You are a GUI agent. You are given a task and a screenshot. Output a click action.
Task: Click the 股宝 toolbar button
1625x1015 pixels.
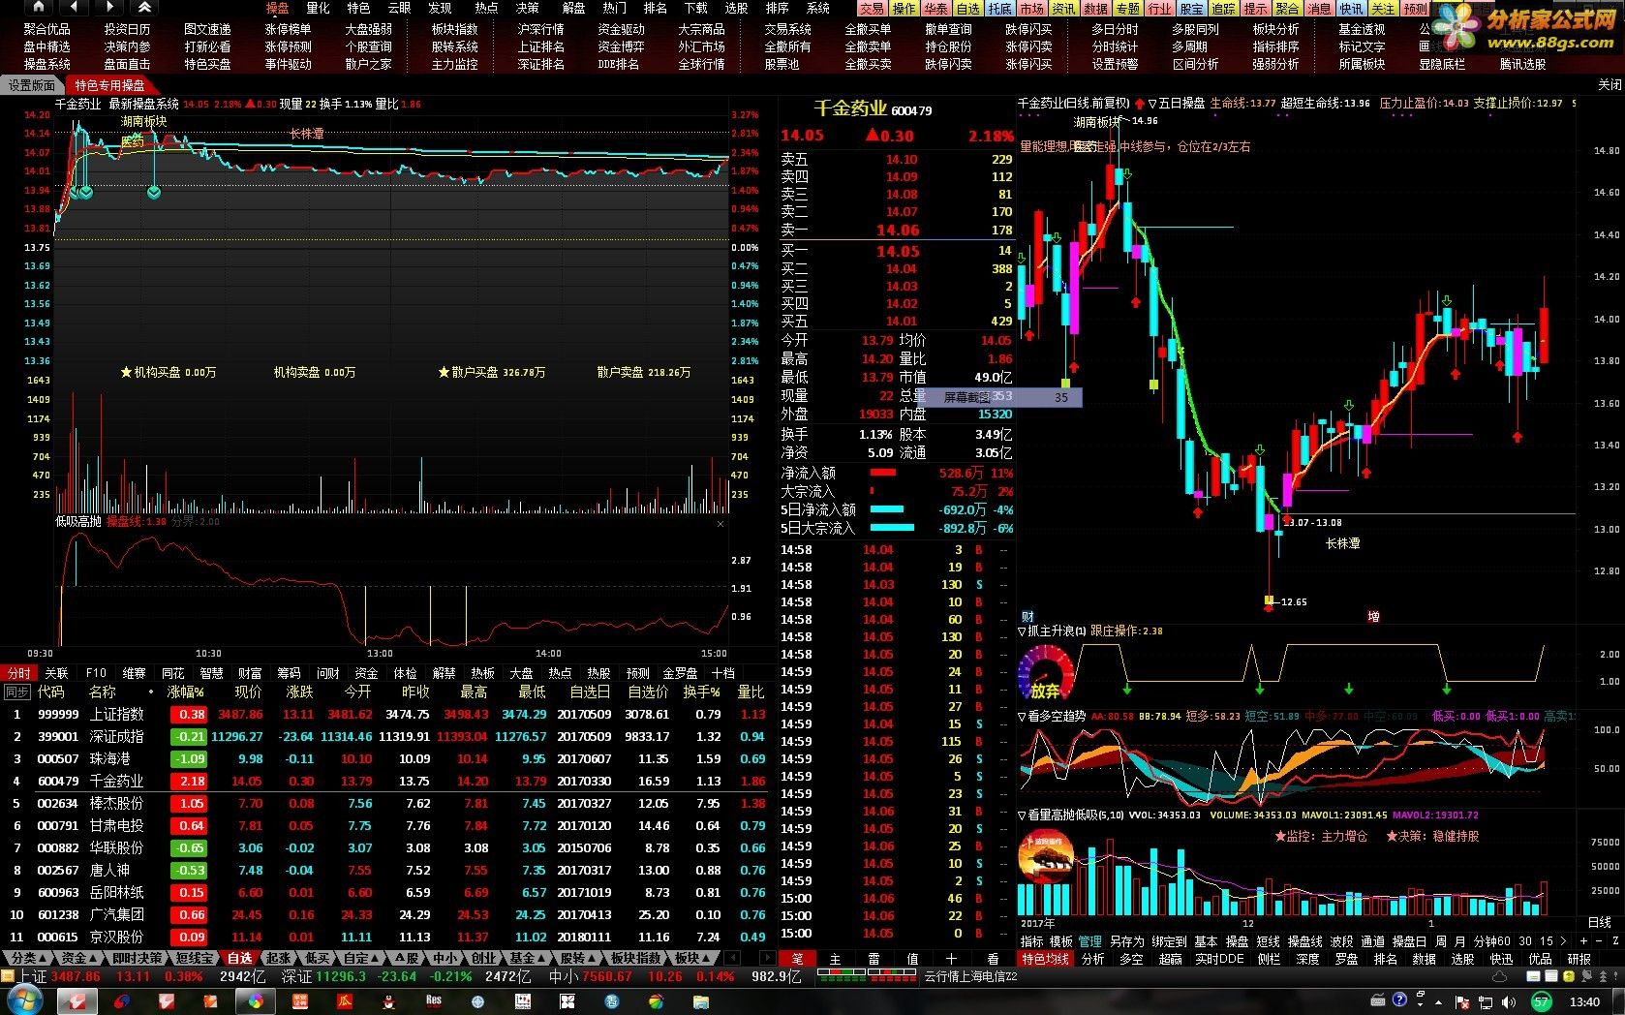(x=1191, y=9)
